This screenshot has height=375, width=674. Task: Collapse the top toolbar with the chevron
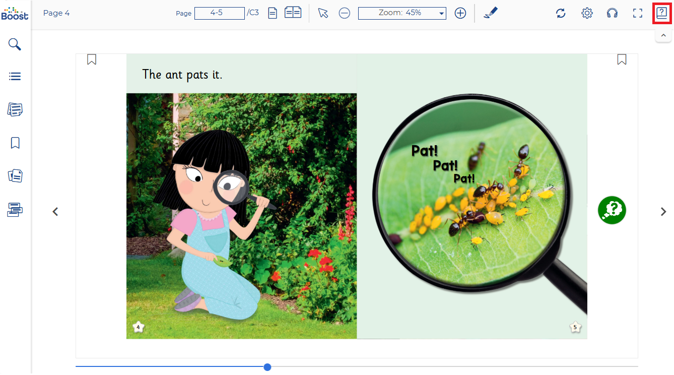click(x=663, y=35)
